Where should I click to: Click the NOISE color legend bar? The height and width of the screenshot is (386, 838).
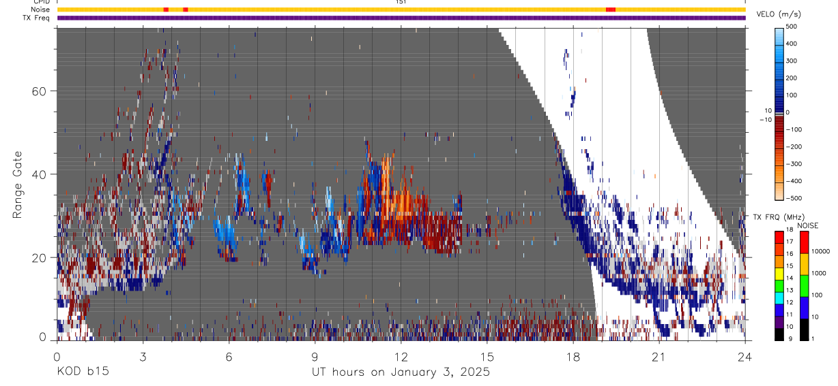[804, 285]
